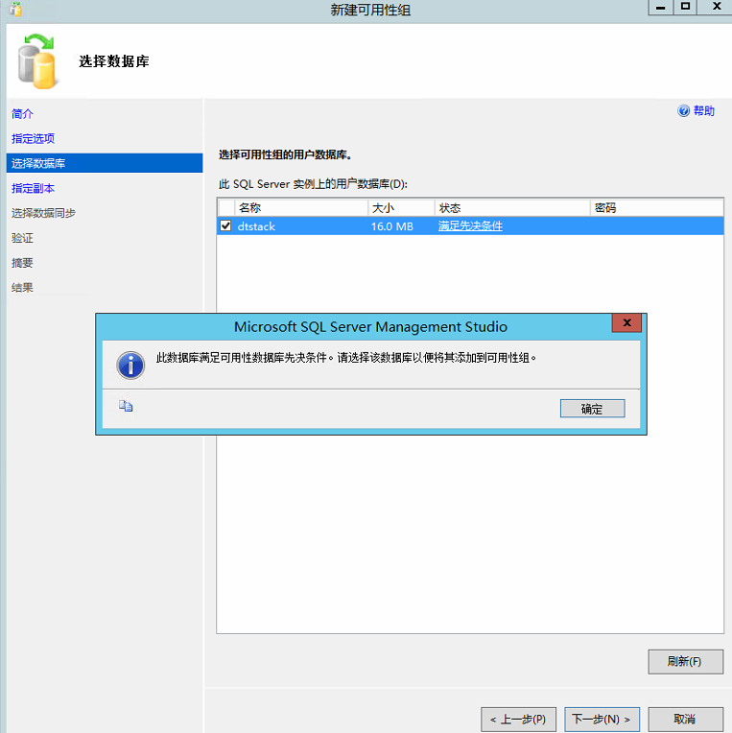This screenshot has height=733, width=732.
Task: Click the window title bar app icon
Action: pos(16,9)
